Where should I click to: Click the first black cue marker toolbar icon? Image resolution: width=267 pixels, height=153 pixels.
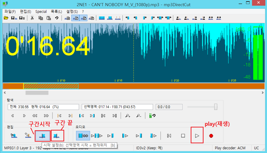coord(178,18)
